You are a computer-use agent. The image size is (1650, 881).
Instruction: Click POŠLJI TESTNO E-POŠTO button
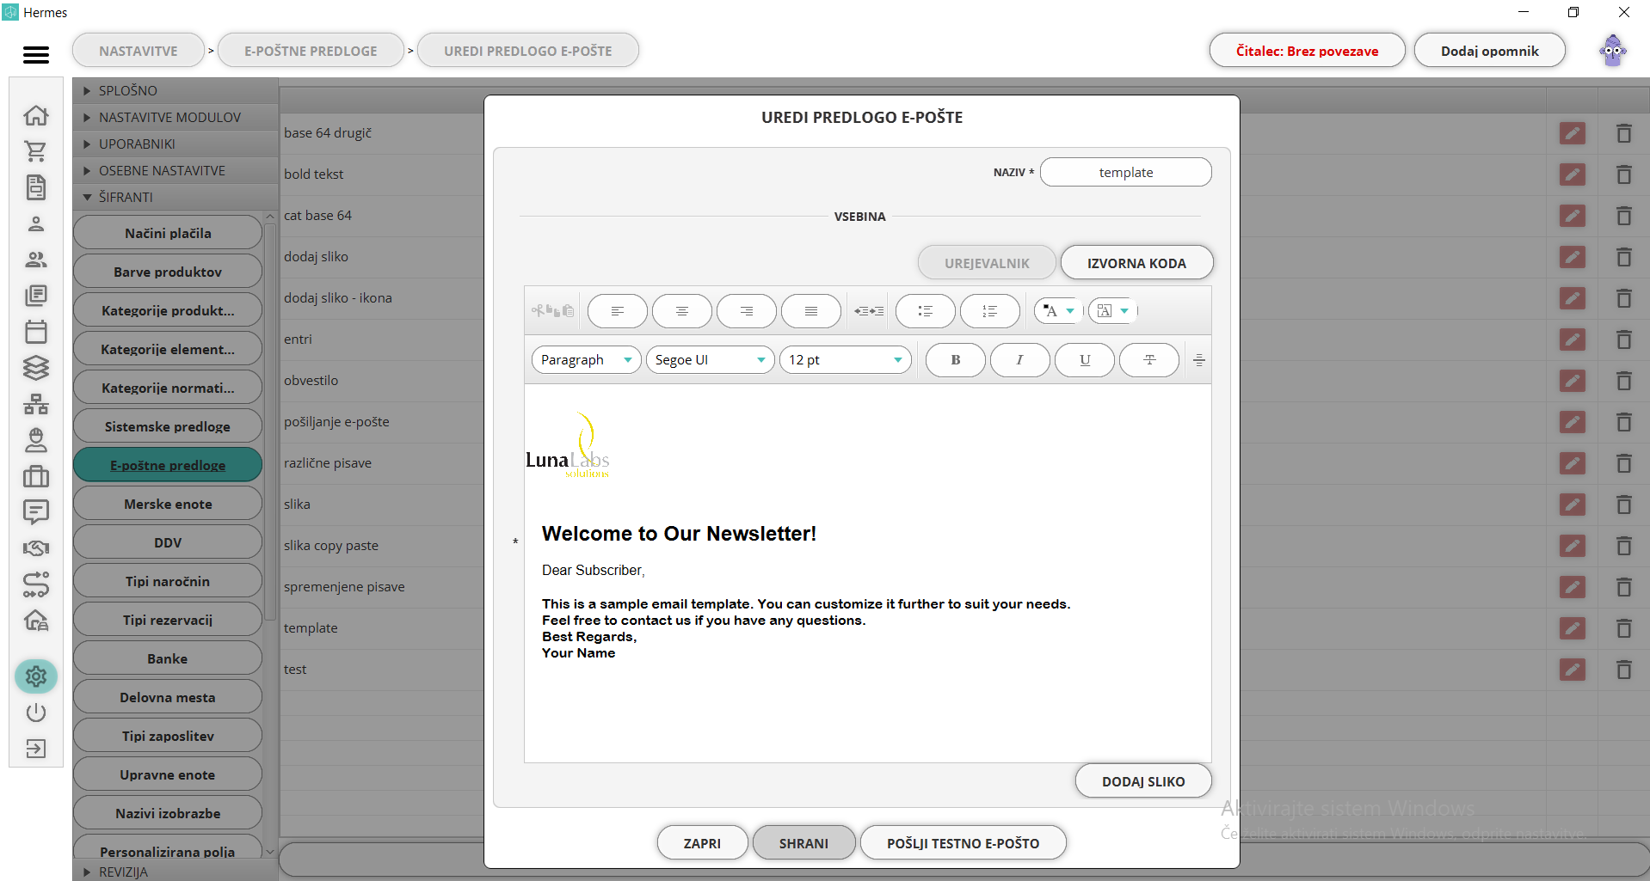[963, 843]
